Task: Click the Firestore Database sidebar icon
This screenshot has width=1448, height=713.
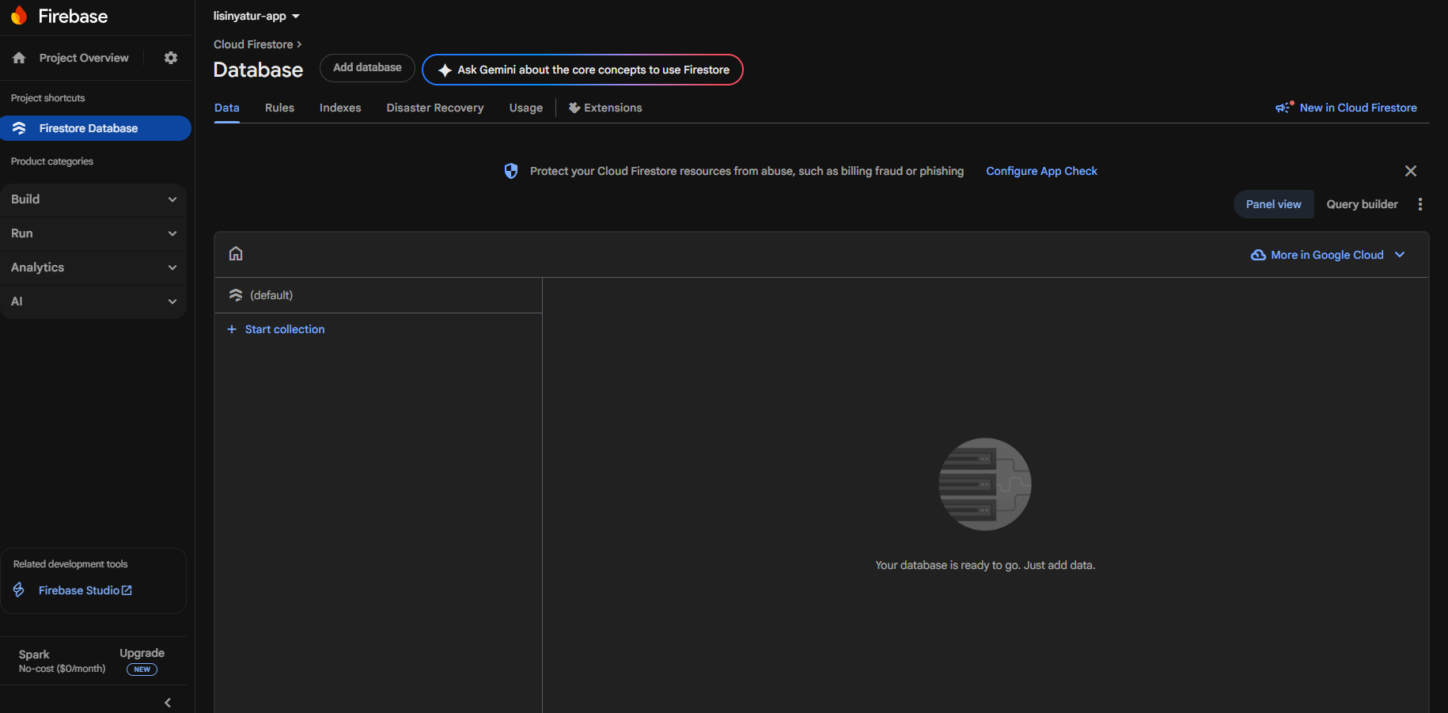Action: point(19,128)
